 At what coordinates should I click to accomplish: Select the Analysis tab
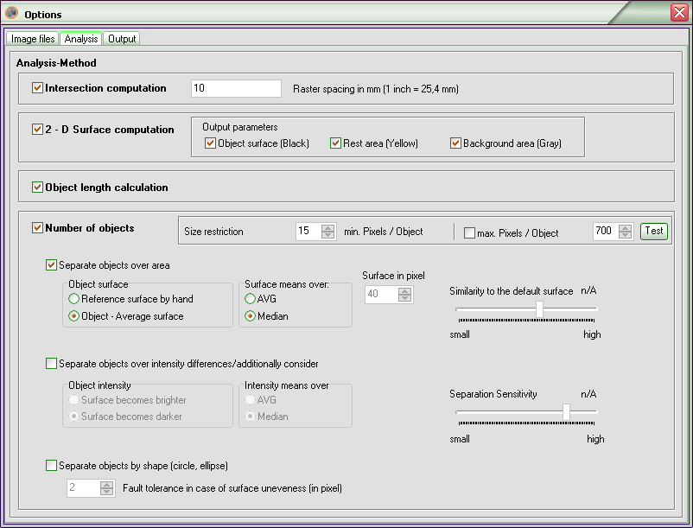(x=81, y=39)
